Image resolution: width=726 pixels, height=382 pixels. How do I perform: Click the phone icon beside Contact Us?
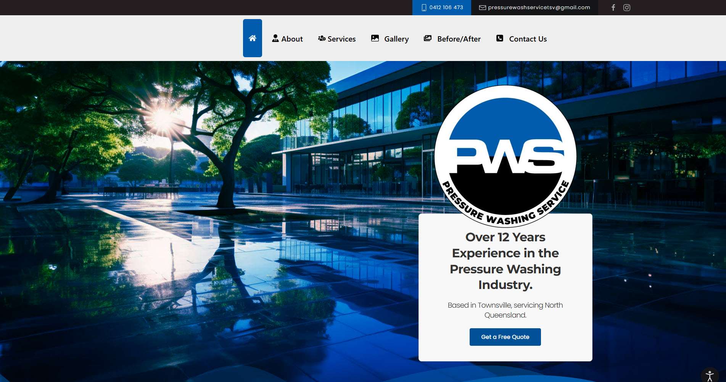[499, 38]
